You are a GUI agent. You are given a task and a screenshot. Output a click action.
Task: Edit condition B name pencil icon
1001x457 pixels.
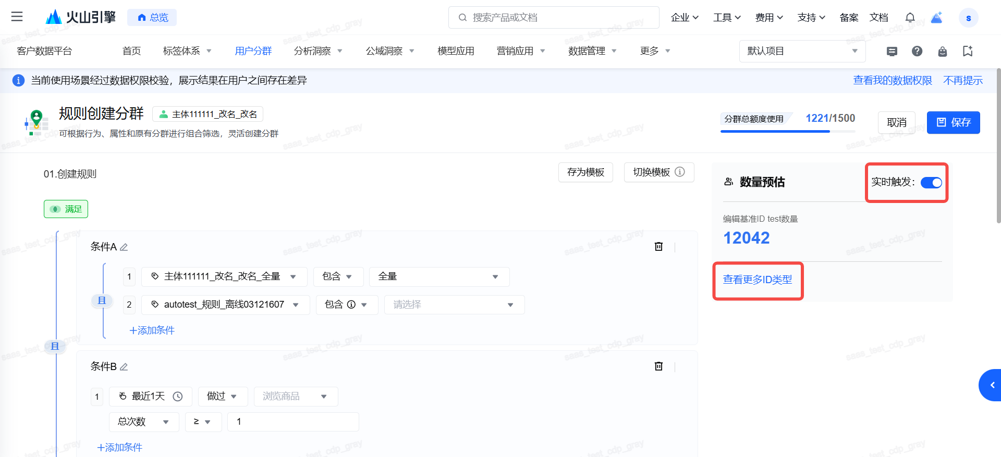(124, 367)
